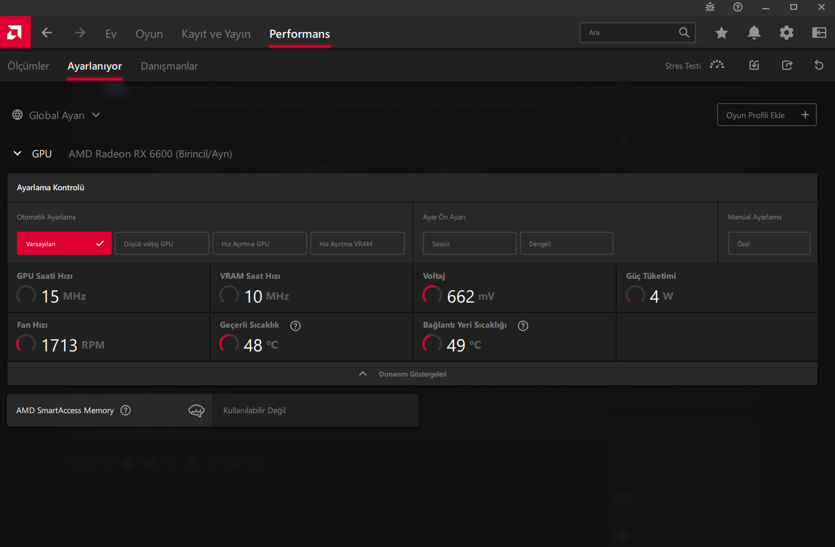Click the Bağlantı Yeri Sıcaklığı gauge dial
This screenshot has height=547, width=835.
pyautogui.click(x=432, y=344)
